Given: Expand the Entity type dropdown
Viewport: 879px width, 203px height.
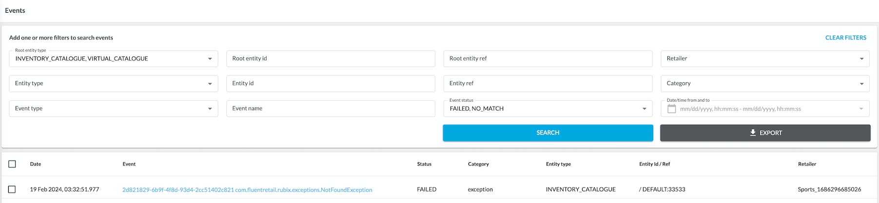Looking at the screenshot, I should pyautogui.click(x=210, y=84).
